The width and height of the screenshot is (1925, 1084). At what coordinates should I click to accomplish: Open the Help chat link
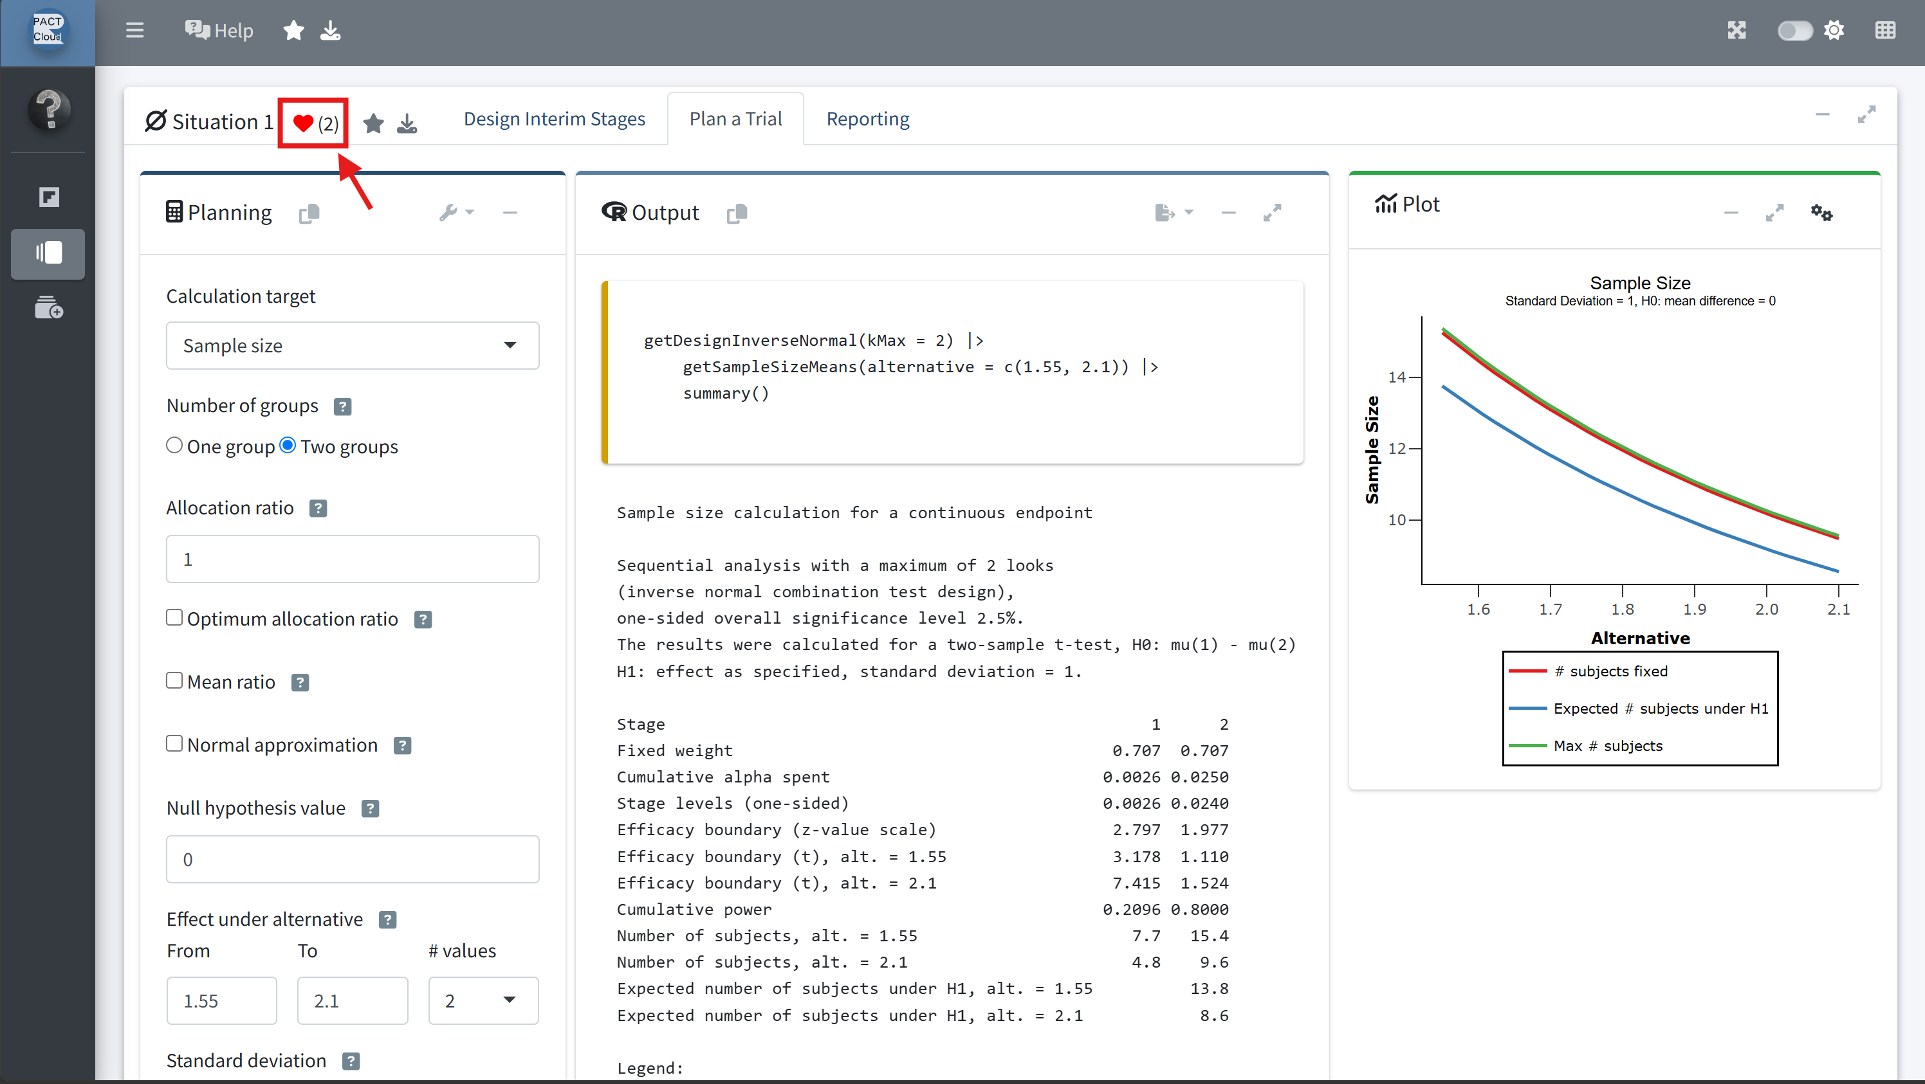pos(219,31)
